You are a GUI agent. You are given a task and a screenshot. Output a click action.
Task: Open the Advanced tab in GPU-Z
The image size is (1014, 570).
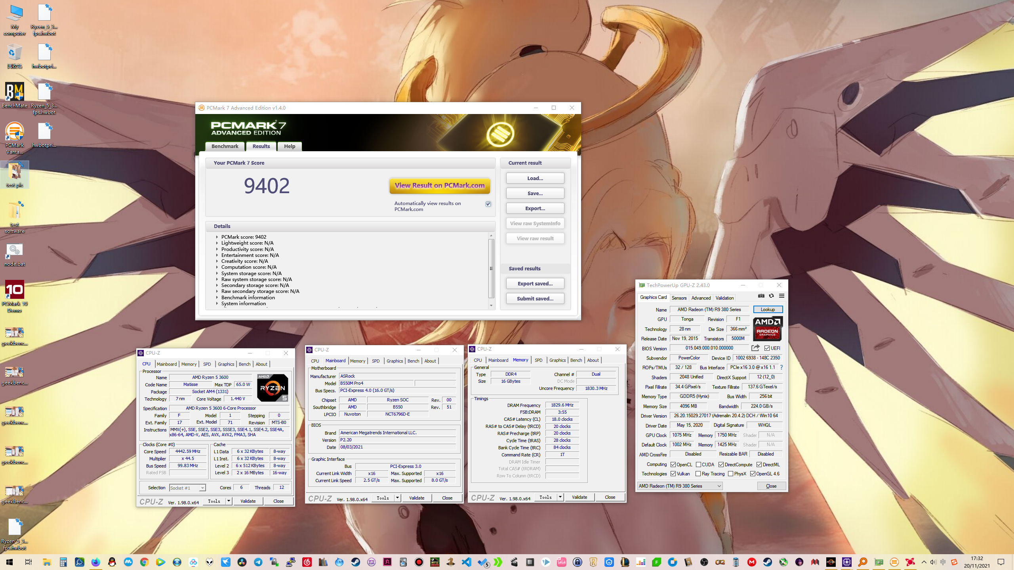(x=701, y=298)
